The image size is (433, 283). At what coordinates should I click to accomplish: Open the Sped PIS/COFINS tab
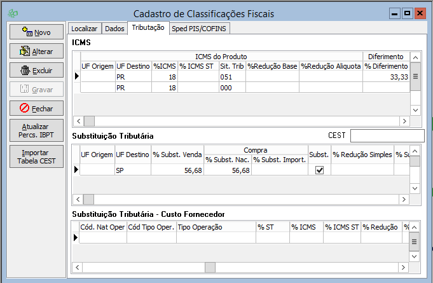pos(199,29)
